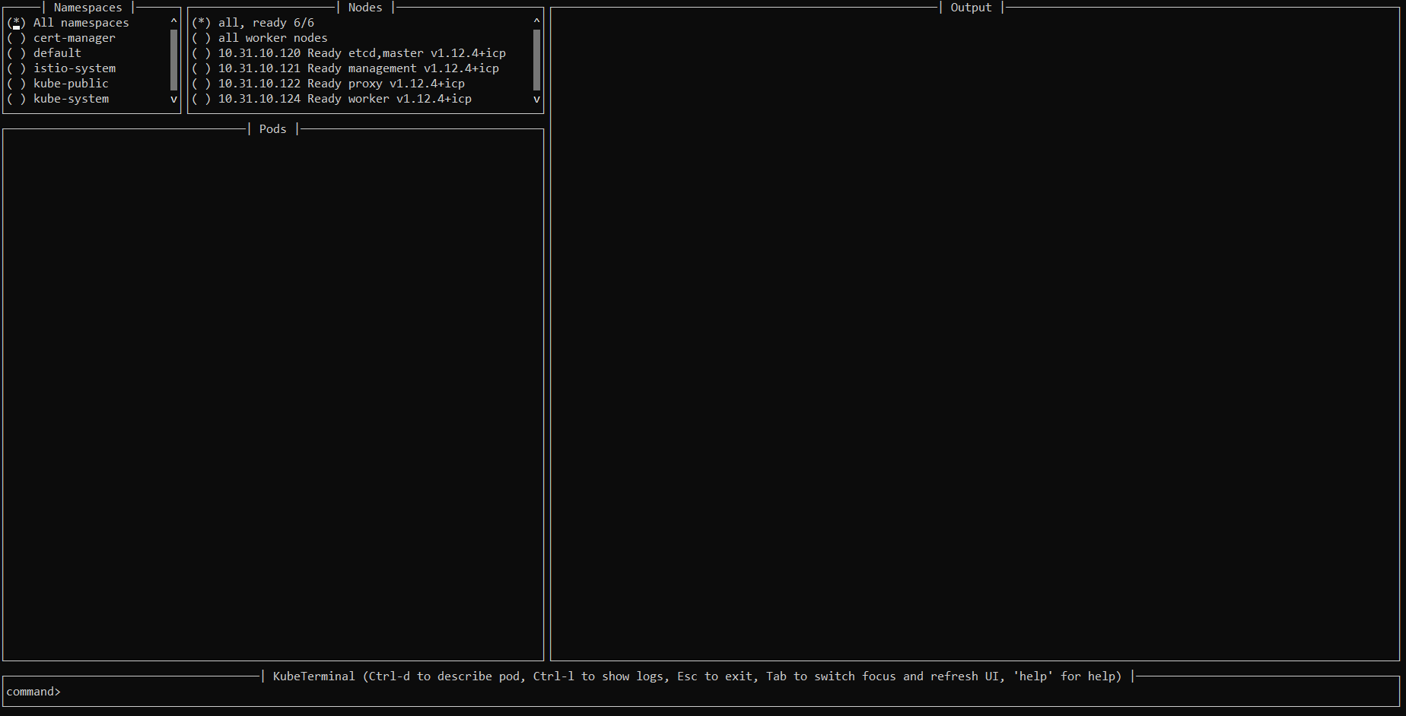
Task: Select node 10.31.10.122 radio button
Action: [201, 84]
